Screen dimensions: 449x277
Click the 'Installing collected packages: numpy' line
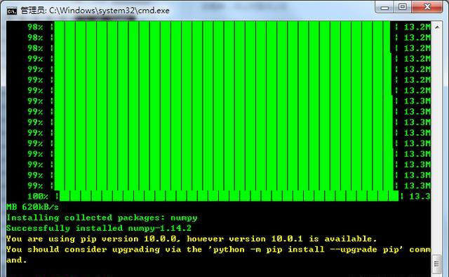coord(102,218)
